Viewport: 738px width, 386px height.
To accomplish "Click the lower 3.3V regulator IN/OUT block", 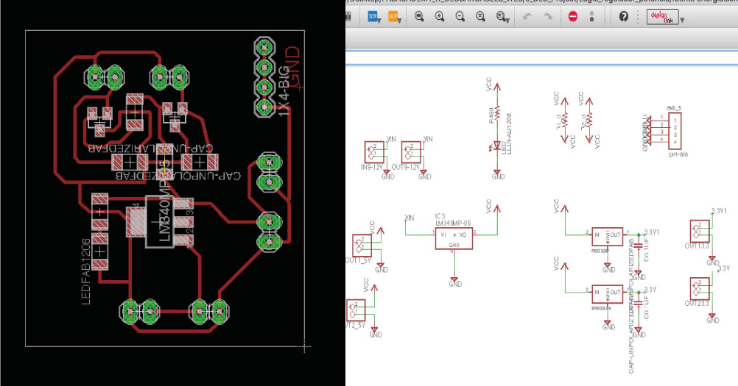I will (x=608, y=293).
